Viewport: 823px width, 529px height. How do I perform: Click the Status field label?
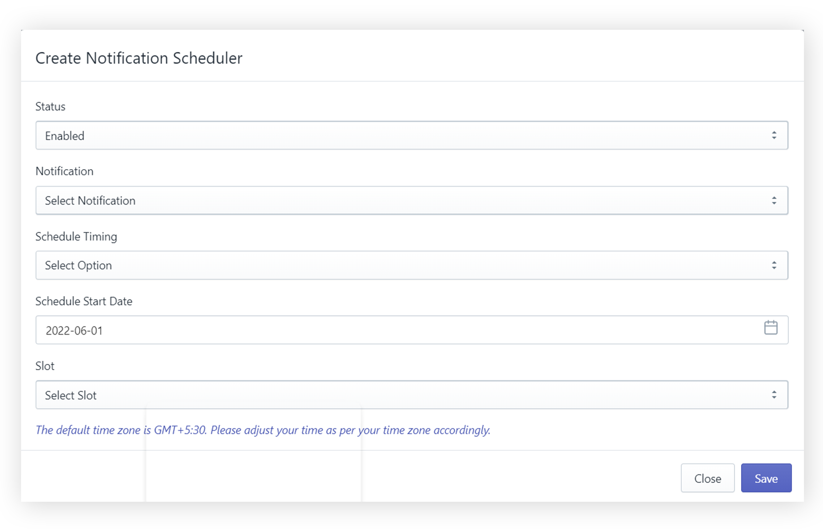click(x=50, y=106)
